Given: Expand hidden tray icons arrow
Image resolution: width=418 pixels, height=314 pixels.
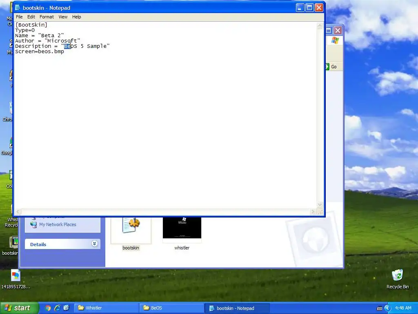Looking at the screenshot, I should 387,308.
